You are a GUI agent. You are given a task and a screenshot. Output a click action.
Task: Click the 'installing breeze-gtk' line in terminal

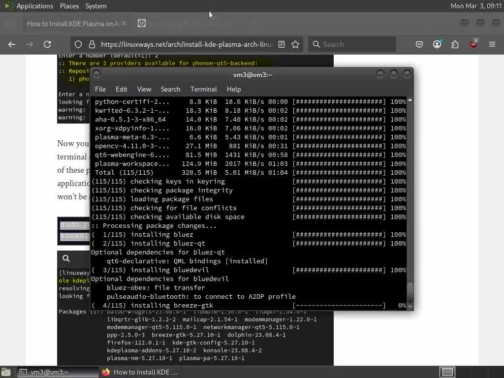[x=249, y=305]
